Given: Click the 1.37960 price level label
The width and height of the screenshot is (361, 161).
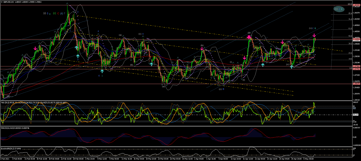Looking at the screenshot, I should 356,67.
